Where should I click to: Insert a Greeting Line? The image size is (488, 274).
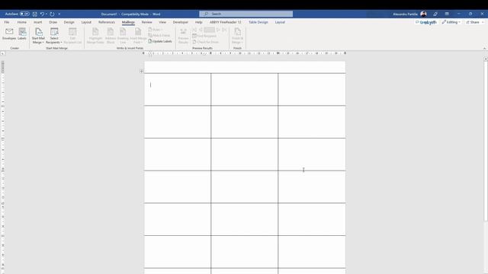[x=123, y=36]
